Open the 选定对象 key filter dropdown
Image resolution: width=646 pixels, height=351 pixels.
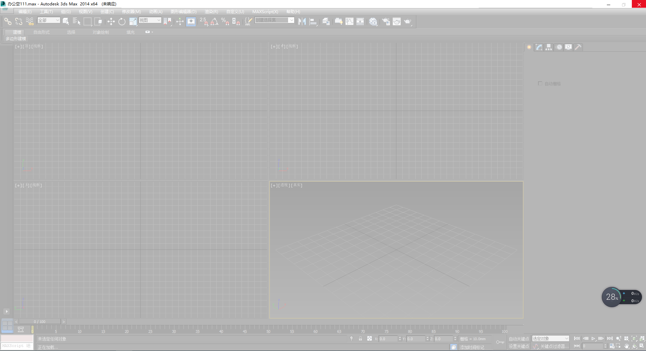(x=551, y=339)
